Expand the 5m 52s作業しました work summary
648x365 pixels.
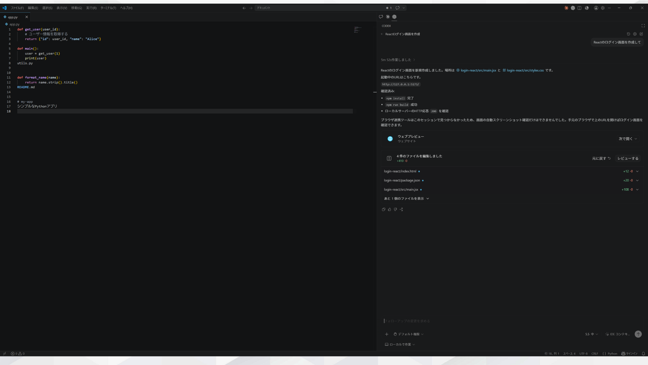[398, 60]
